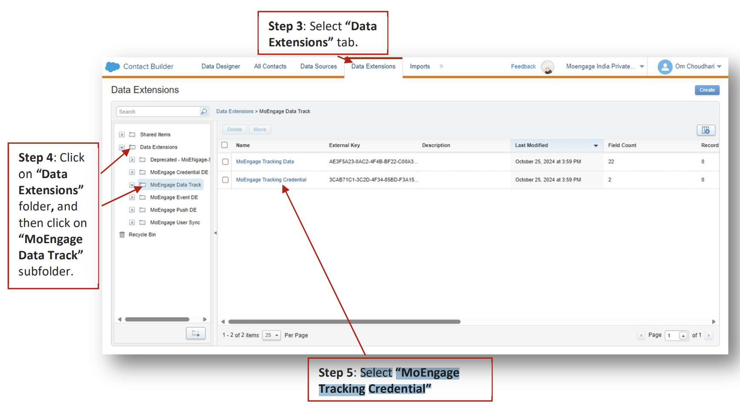Sort by the Last Modified column header

point(556,145)
